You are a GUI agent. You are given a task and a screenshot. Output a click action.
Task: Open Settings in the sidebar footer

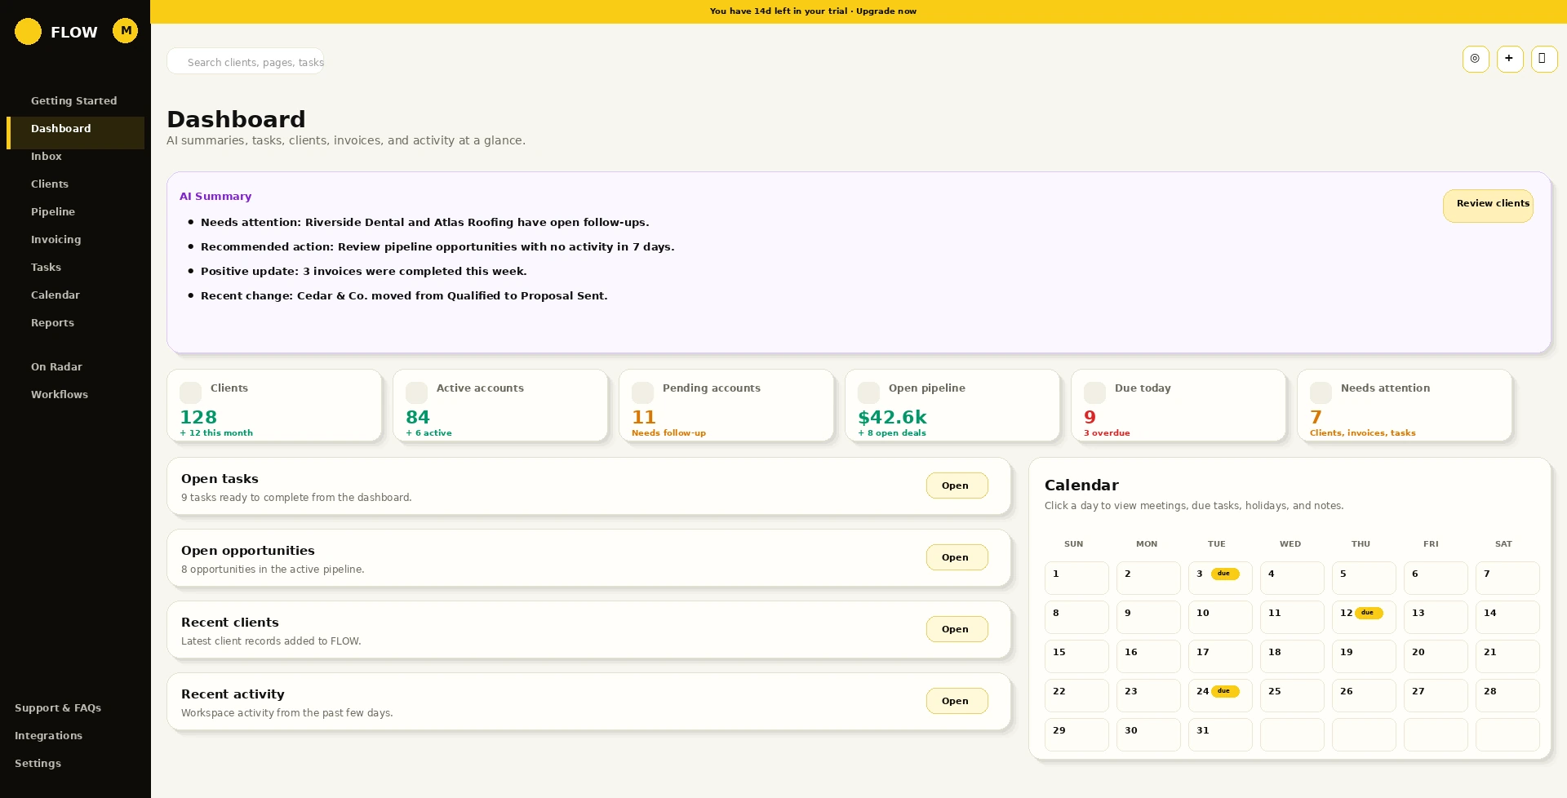click(38, 764)
